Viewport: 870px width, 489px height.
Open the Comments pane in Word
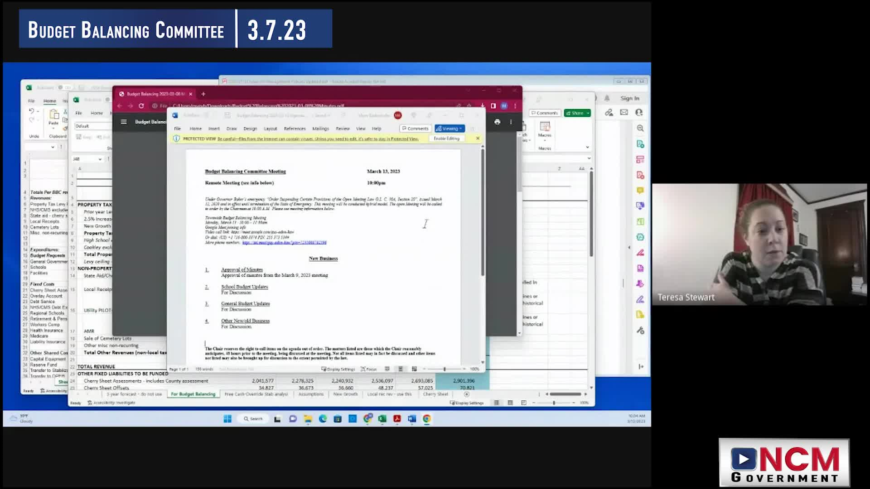point(415,129)
